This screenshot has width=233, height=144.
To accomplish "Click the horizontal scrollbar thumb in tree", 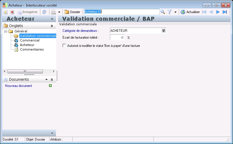I will 25,71.
